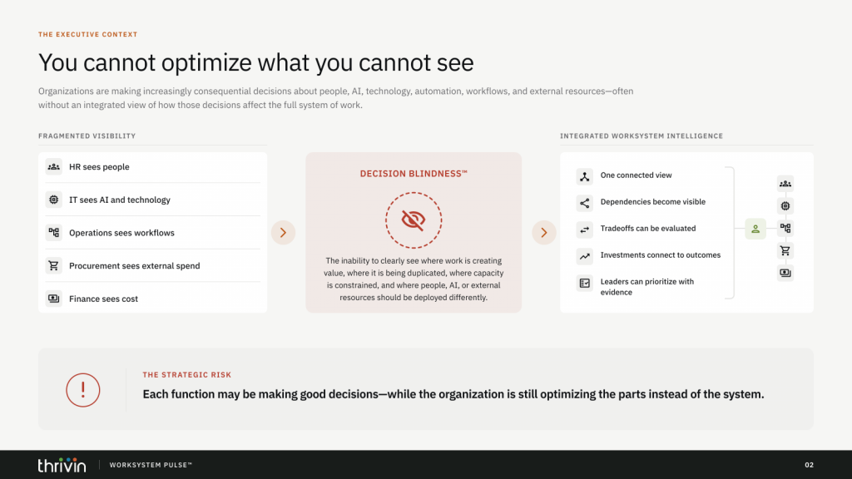The height and width of the screenshot is (479, 852).
Task: Select the workflow icon by Operations sees workflows
Action: [x=53, y=233]
